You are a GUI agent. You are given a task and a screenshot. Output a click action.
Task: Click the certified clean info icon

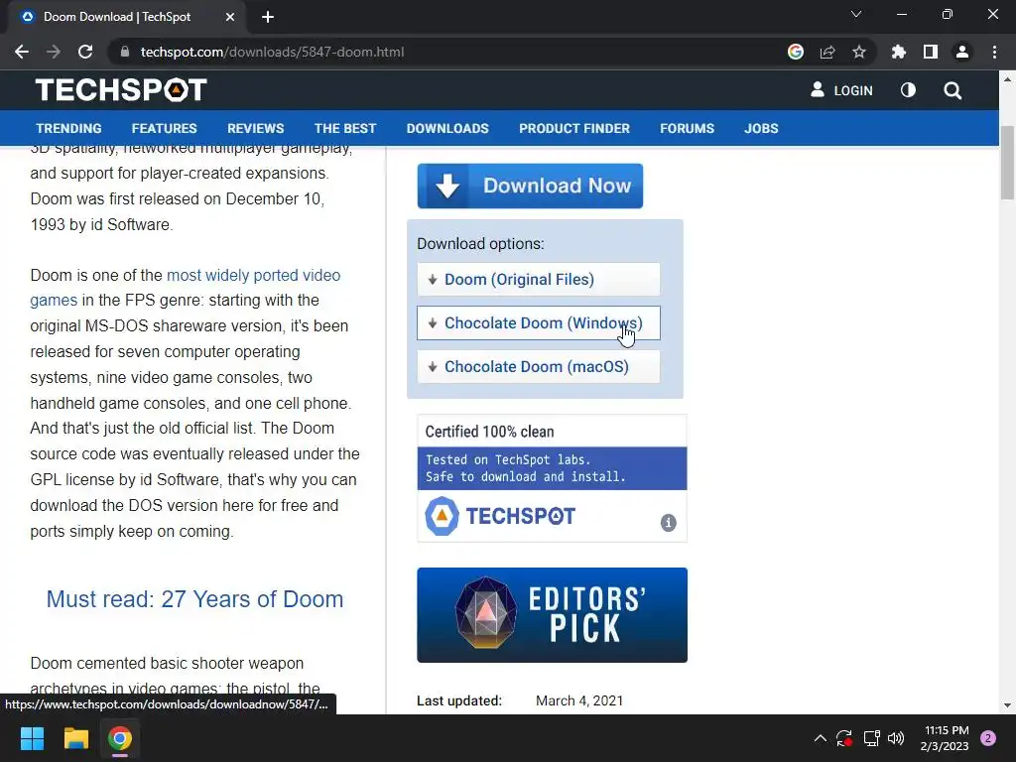click(x=668, y=522)
